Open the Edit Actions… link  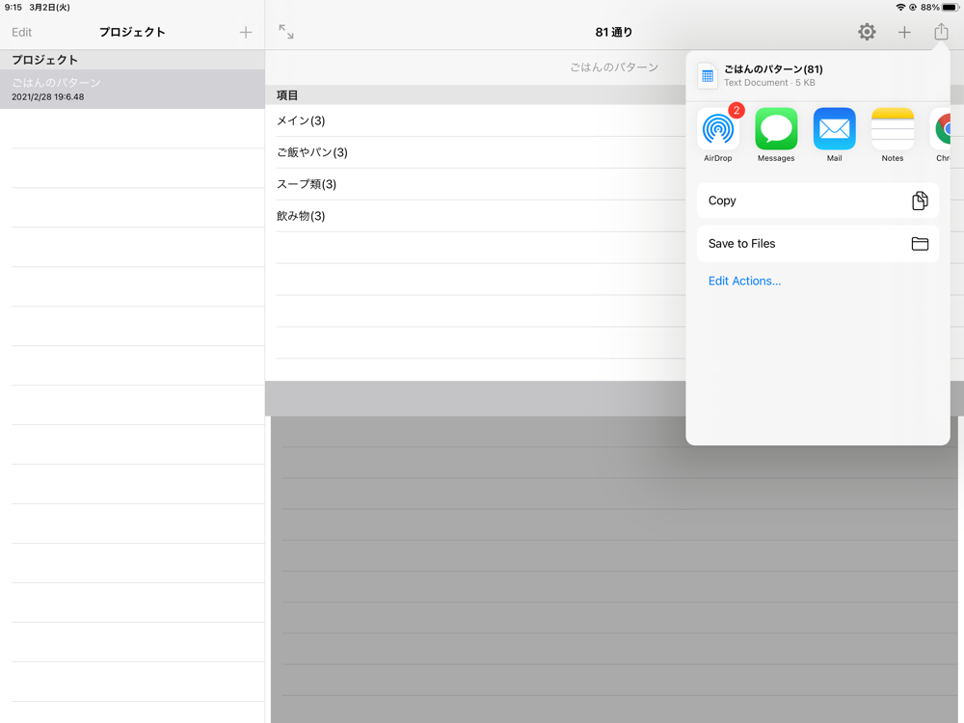tap(744, 281)
